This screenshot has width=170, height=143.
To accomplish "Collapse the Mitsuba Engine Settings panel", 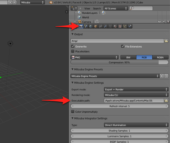I will click(72, 83).
